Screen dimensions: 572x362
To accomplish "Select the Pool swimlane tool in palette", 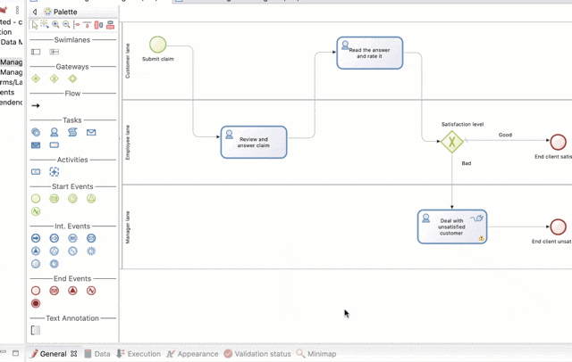I will click(36, 53).
